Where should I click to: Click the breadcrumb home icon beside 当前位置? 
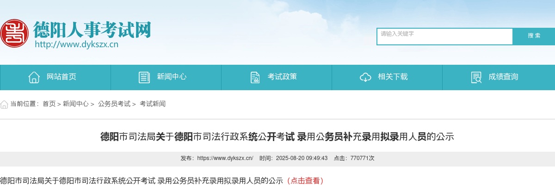pos(4,104)
